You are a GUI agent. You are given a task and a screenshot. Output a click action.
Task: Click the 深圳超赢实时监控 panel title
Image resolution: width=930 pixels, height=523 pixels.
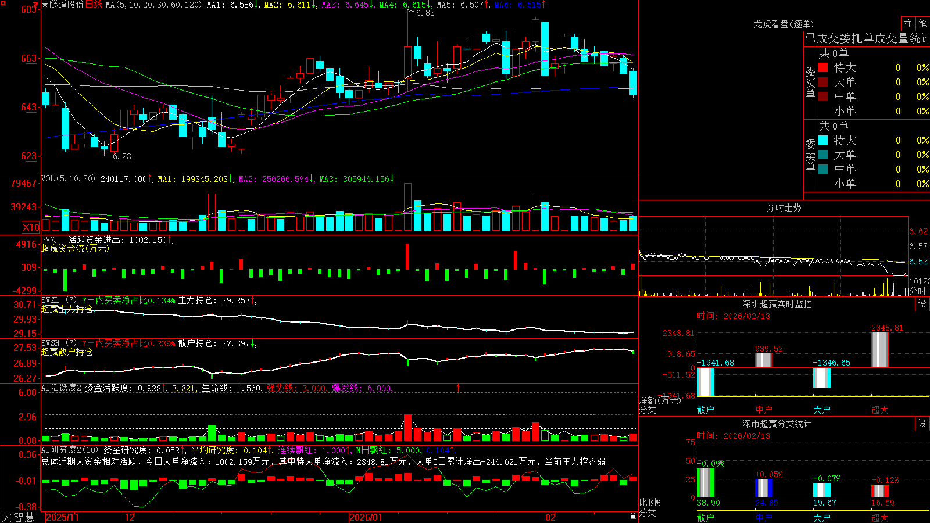click(777, 304)
